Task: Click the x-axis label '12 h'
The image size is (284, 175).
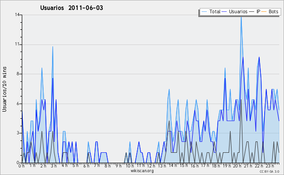Action: point(151,166)
